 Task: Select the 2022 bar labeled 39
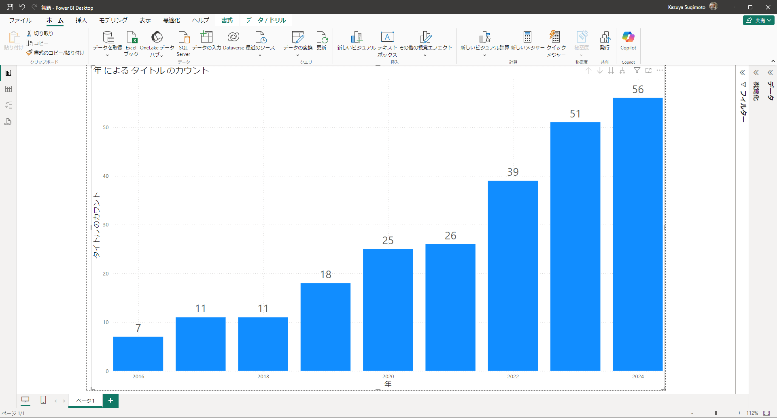coord(513,275)
